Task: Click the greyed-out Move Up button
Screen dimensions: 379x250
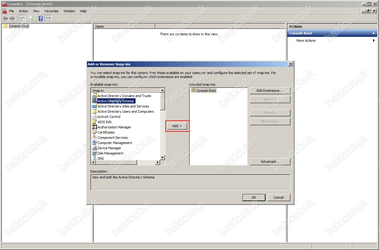Action: point(270,113)
